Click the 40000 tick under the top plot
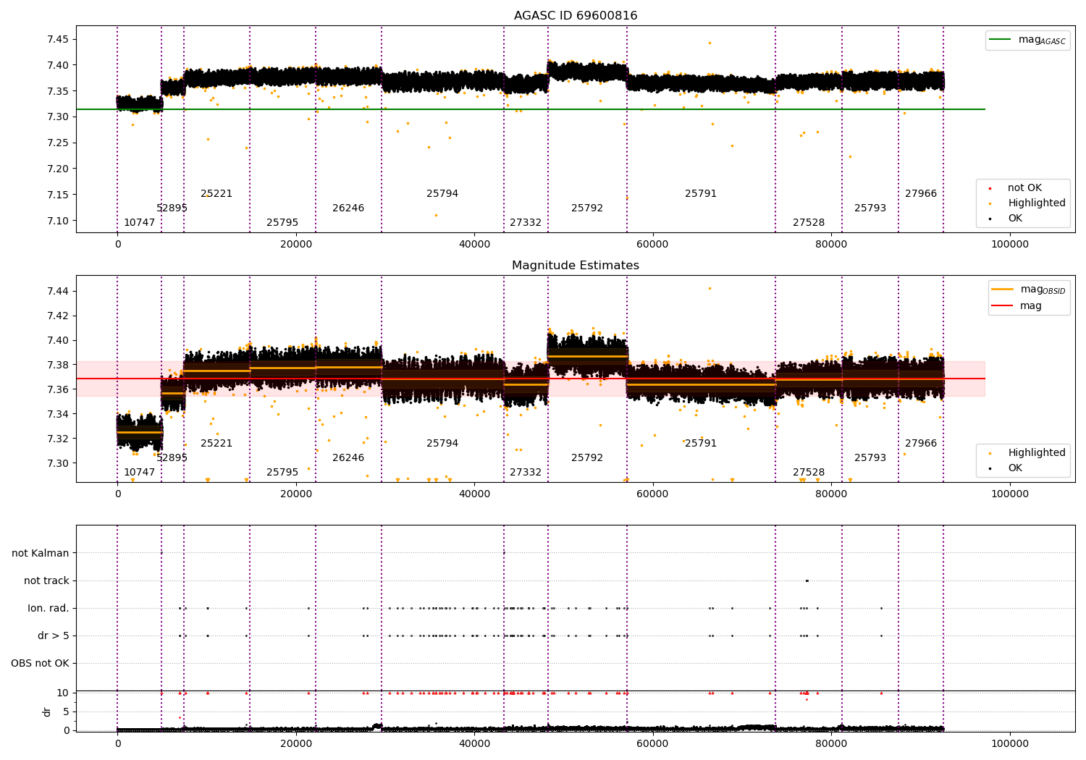Image resolution: width=1086 pixels, height=760 pixels. (x=474, y=245)
